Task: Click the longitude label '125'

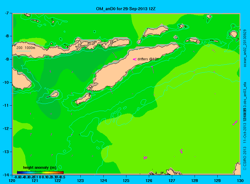Action: tap(126, 181)
